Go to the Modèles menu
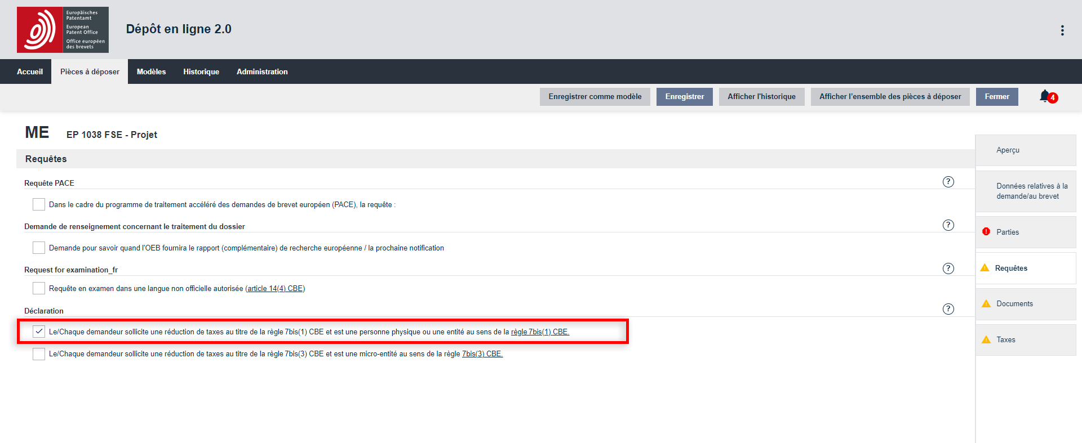The height and width of the screenshot is (443, 1082). 151,71
